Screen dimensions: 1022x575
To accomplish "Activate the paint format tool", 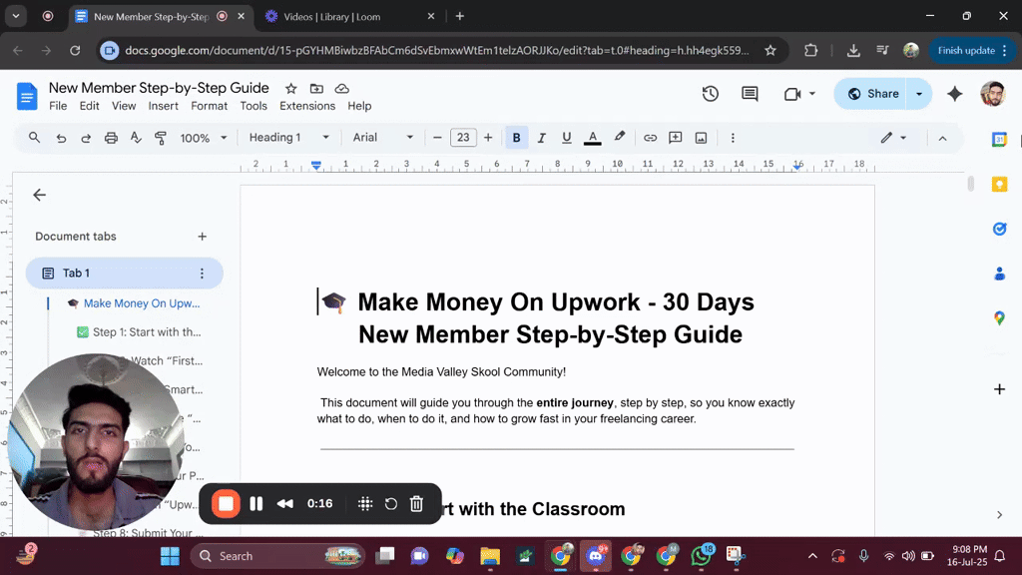I will point(161,138).
